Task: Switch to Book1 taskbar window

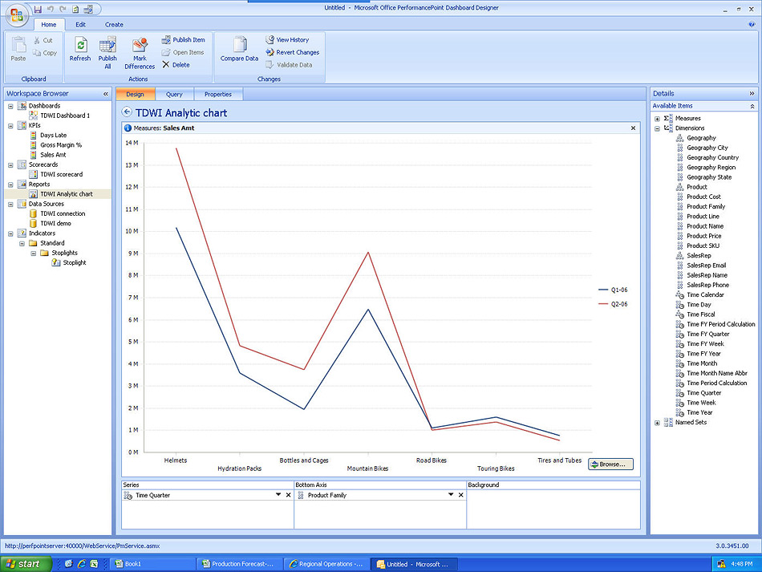Action: pos(152,564)
